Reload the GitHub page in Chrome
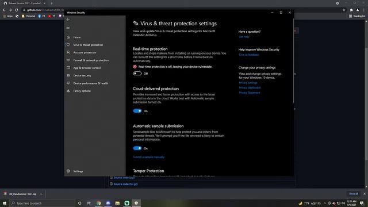 click(16, 10)
